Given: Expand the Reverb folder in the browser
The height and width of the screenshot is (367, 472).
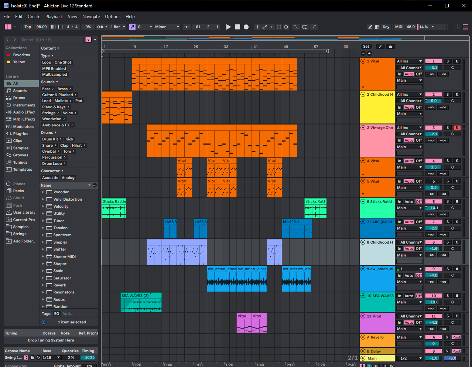Looking at the screenshot, I should [43, 285].
